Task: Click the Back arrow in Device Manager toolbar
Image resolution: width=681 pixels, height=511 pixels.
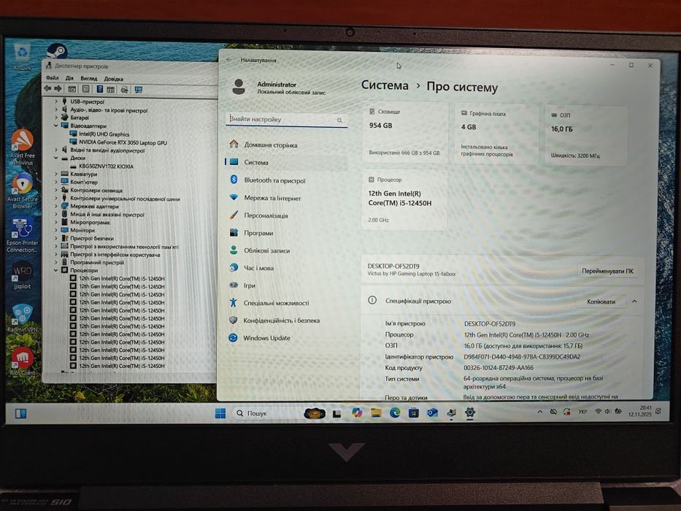Action: click(x=47, y=89)
